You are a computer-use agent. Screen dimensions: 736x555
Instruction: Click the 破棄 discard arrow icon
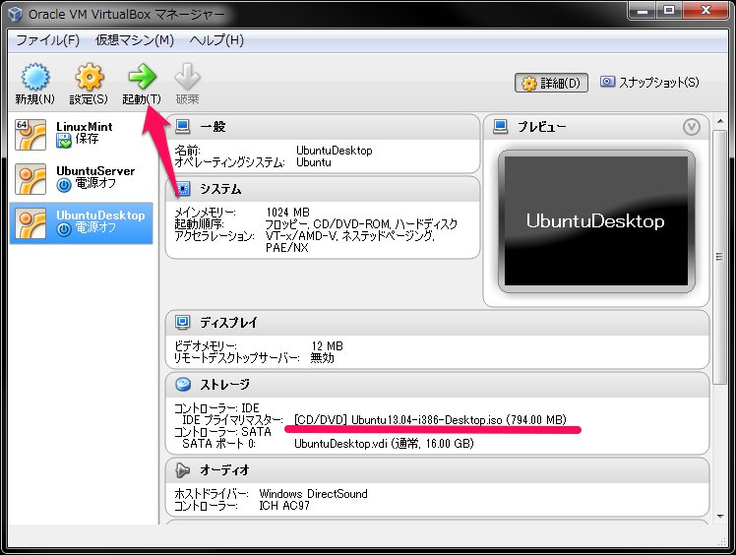coord(187,76)
